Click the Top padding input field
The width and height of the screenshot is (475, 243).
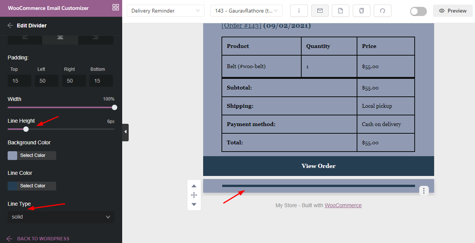point(19,81)
